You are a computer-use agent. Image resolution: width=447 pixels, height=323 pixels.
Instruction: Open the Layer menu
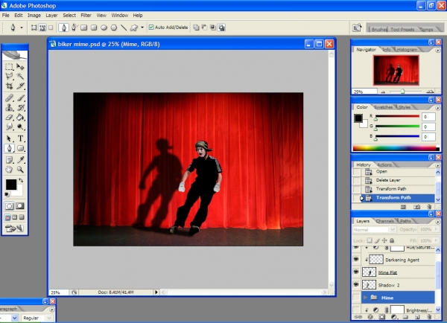51,16
